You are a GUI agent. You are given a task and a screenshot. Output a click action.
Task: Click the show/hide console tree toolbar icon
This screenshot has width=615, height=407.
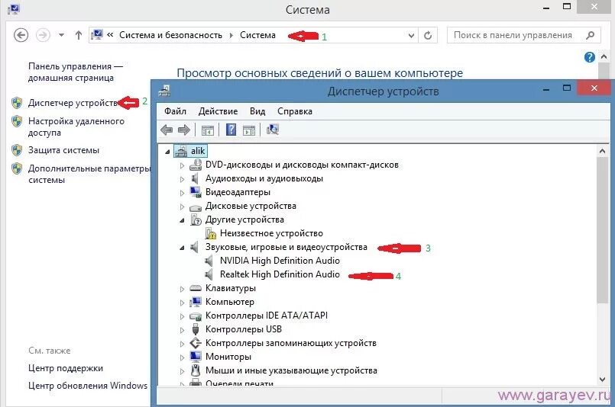pos(208,130)
